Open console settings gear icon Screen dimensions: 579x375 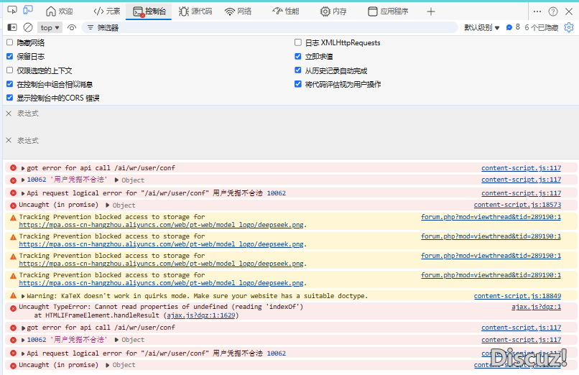569,27
